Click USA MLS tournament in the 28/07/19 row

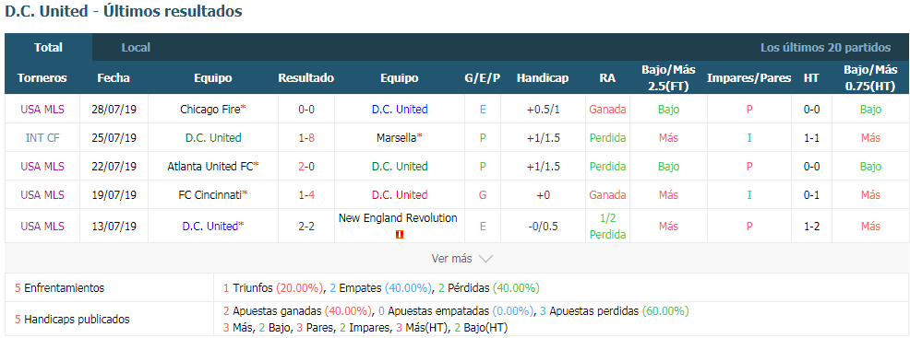coord(42,110)
